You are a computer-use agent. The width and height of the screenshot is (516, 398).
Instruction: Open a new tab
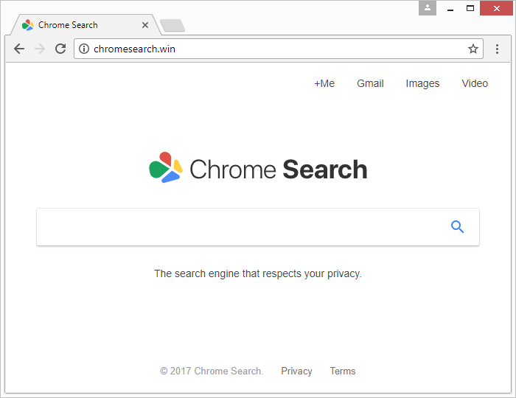(x=172, y=26)
